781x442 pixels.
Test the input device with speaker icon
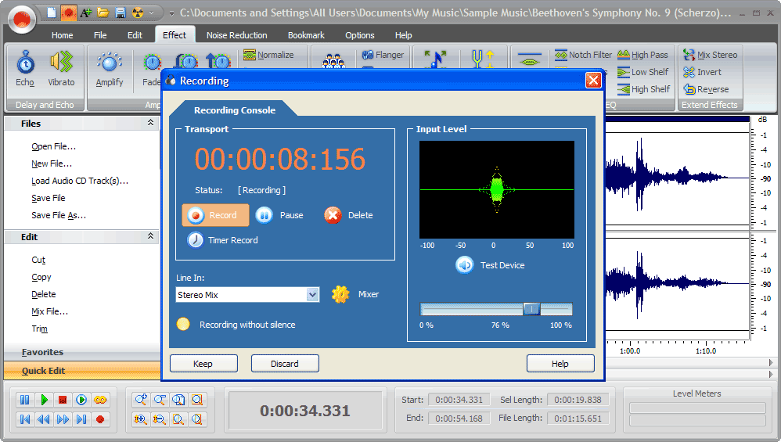coord(465,265)
